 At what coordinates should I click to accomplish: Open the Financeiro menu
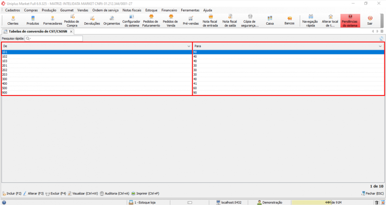click(x=169, y=10)
